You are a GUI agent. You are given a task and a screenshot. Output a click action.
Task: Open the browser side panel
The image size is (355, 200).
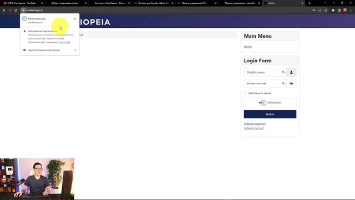(x=339, y=10)
